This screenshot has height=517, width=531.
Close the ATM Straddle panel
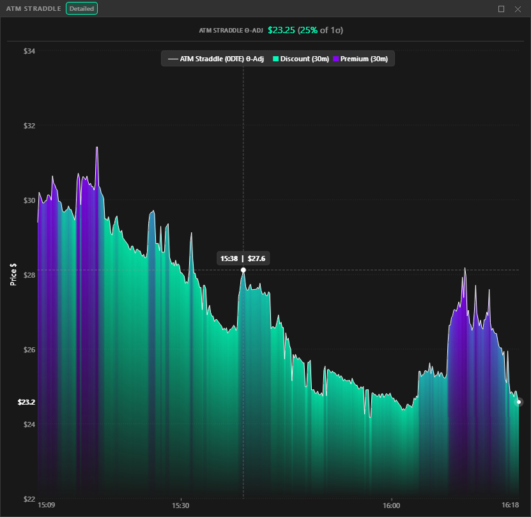[x=518, y=9]
